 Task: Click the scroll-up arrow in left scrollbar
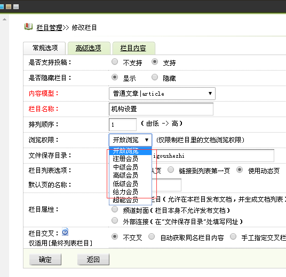point(5,19)
